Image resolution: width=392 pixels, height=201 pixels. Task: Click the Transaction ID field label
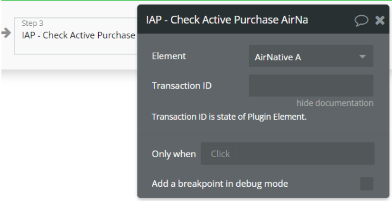pos(182,86)
